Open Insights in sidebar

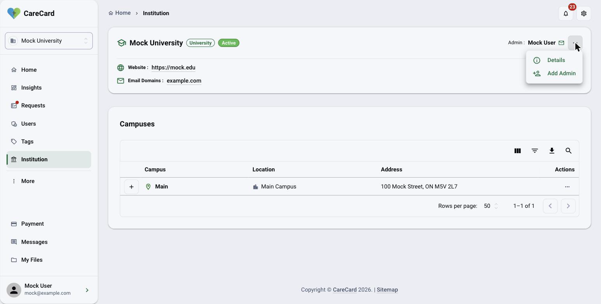point(49,88)
